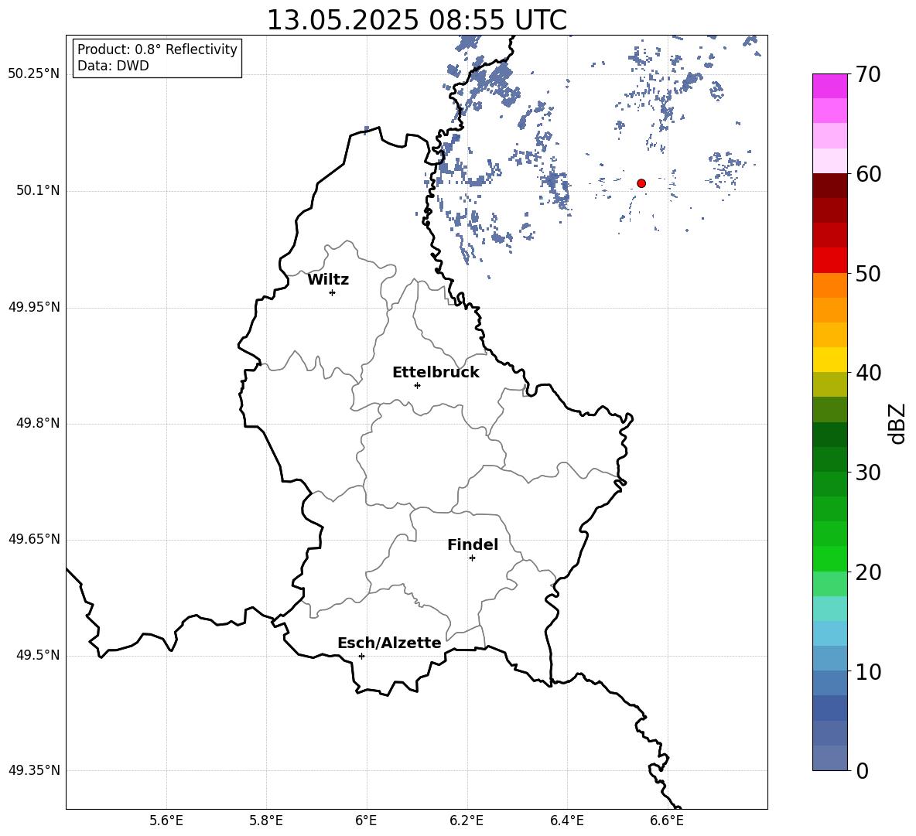The width and height of the screenshot is (916, 836).
Task: Click latitude label 49.5°N
Action: click(38, 655)
